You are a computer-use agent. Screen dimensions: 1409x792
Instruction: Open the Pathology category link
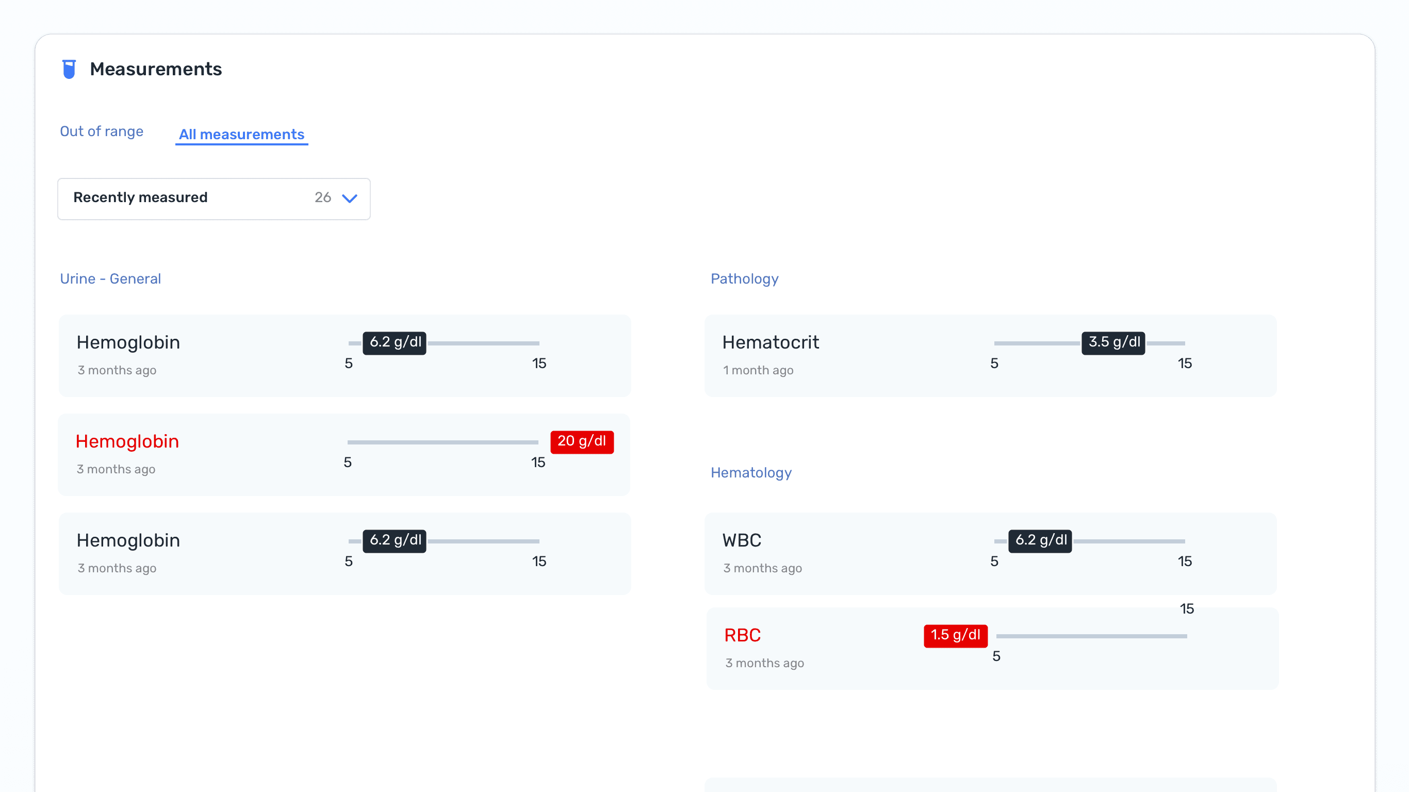tap(744, 278)
